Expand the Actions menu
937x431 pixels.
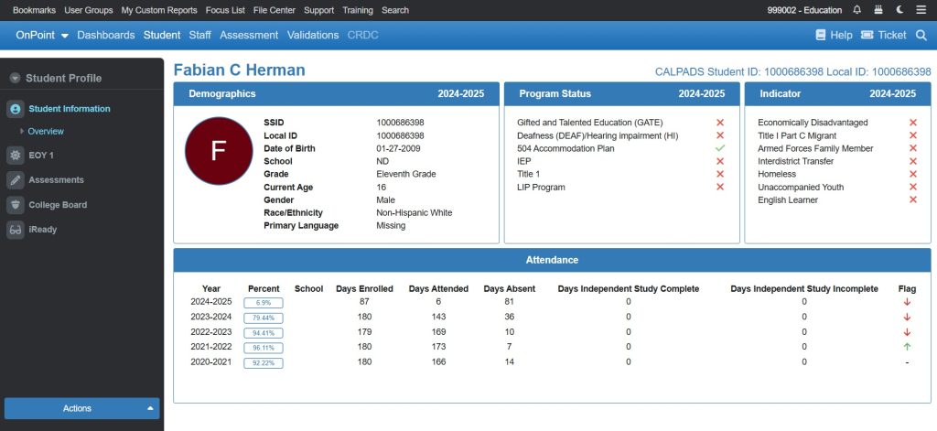81,408
